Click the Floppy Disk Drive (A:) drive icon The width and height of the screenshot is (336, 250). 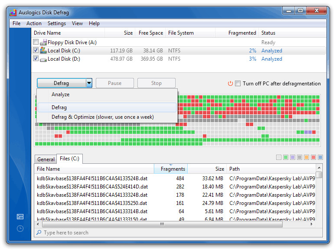(43, 42)
